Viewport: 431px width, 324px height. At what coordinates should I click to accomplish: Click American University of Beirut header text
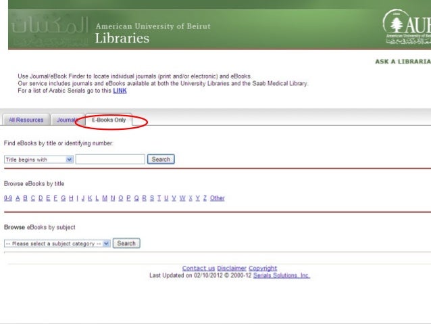click(153, 26)
